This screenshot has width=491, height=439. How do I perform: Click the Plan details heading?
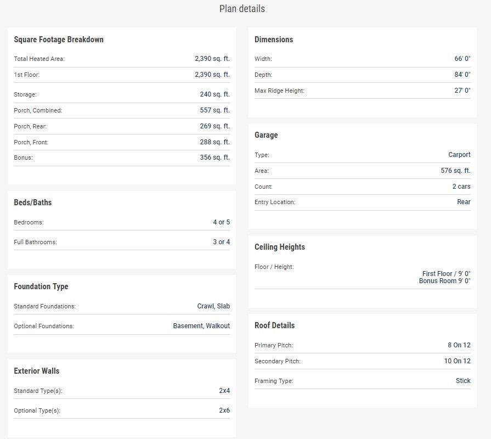click(x=242, y=9)
